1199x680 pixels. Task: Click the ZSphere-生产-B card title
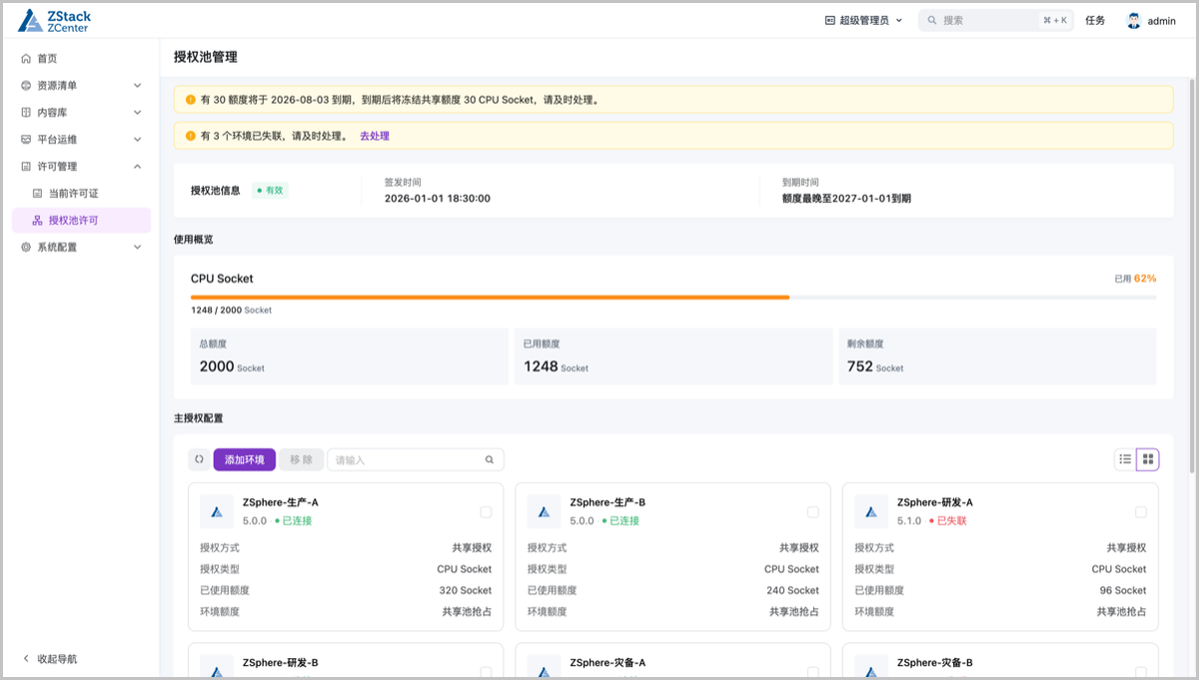pos(607,502)
